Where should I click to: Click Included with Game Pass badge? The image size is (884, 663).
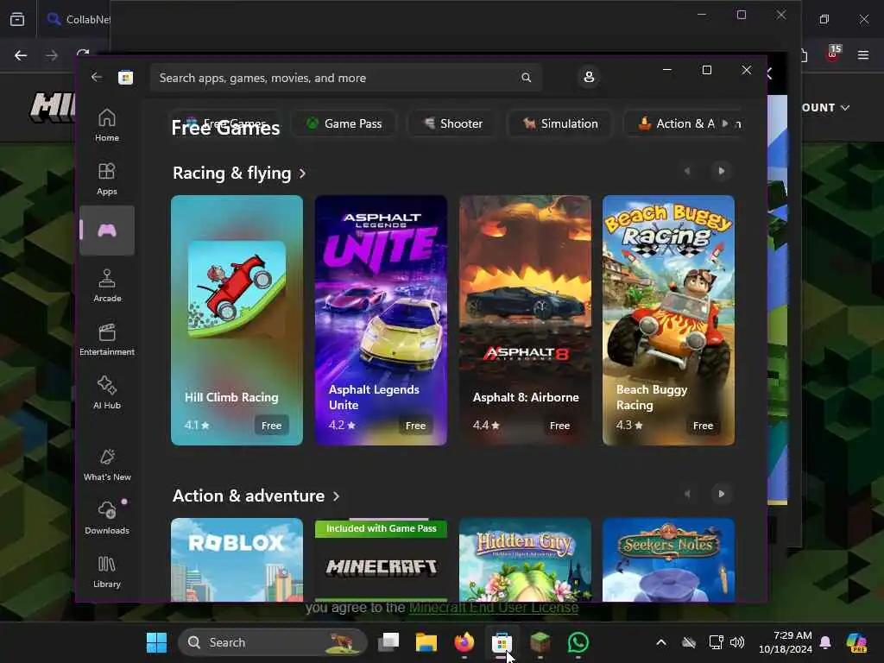coord(381,528)
